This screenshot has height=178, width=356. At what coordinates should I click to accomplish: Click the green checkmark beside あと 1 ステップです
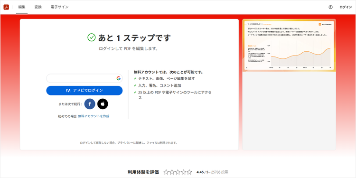pyautogui.click(x=91, y=37)
